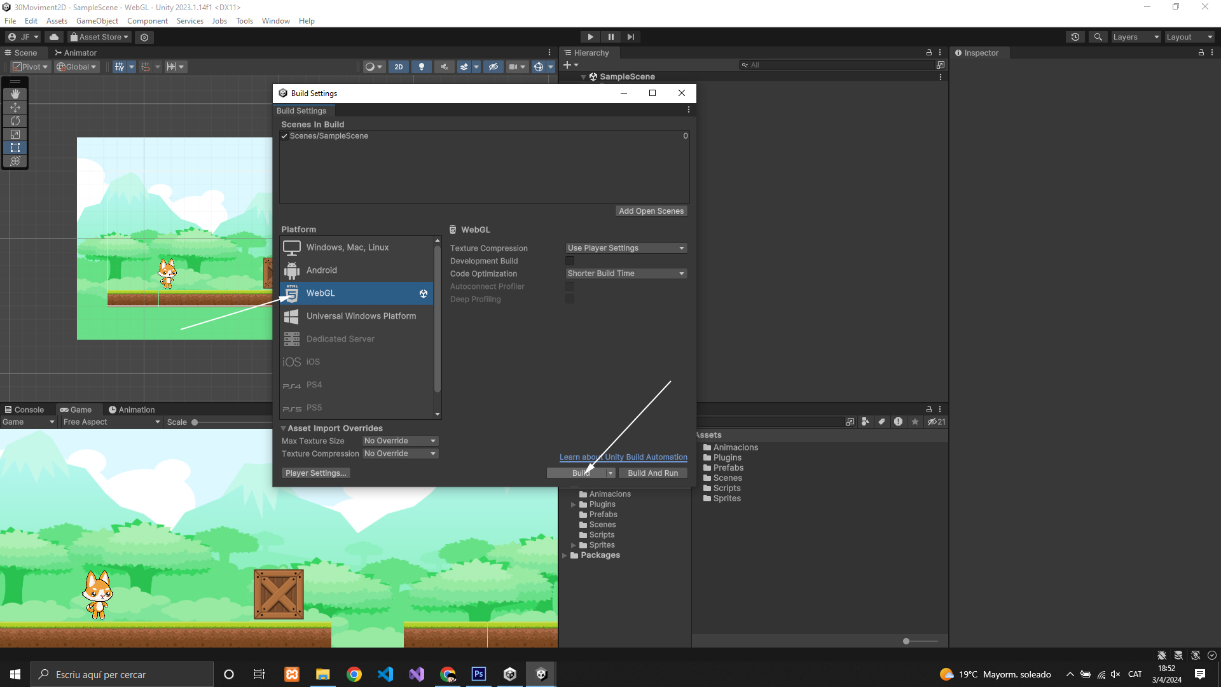Image resolution: width=1221 pixels, height=687 pixels.
Task: Select the Rotate tool in Scene
Action: (x=15, y=121)
